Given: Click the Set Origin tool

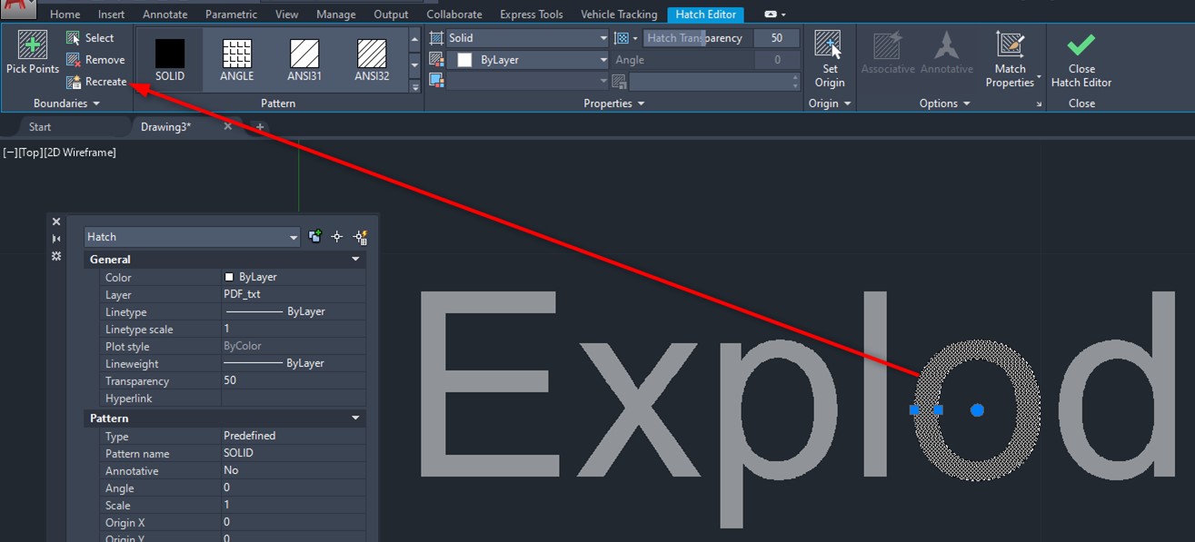Looking at the screenshot, I should tap(829, 58).
